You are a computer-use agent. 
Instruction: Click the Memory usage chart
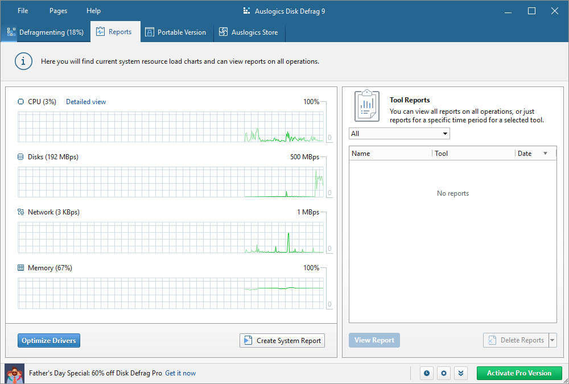[x=171, y=293]
